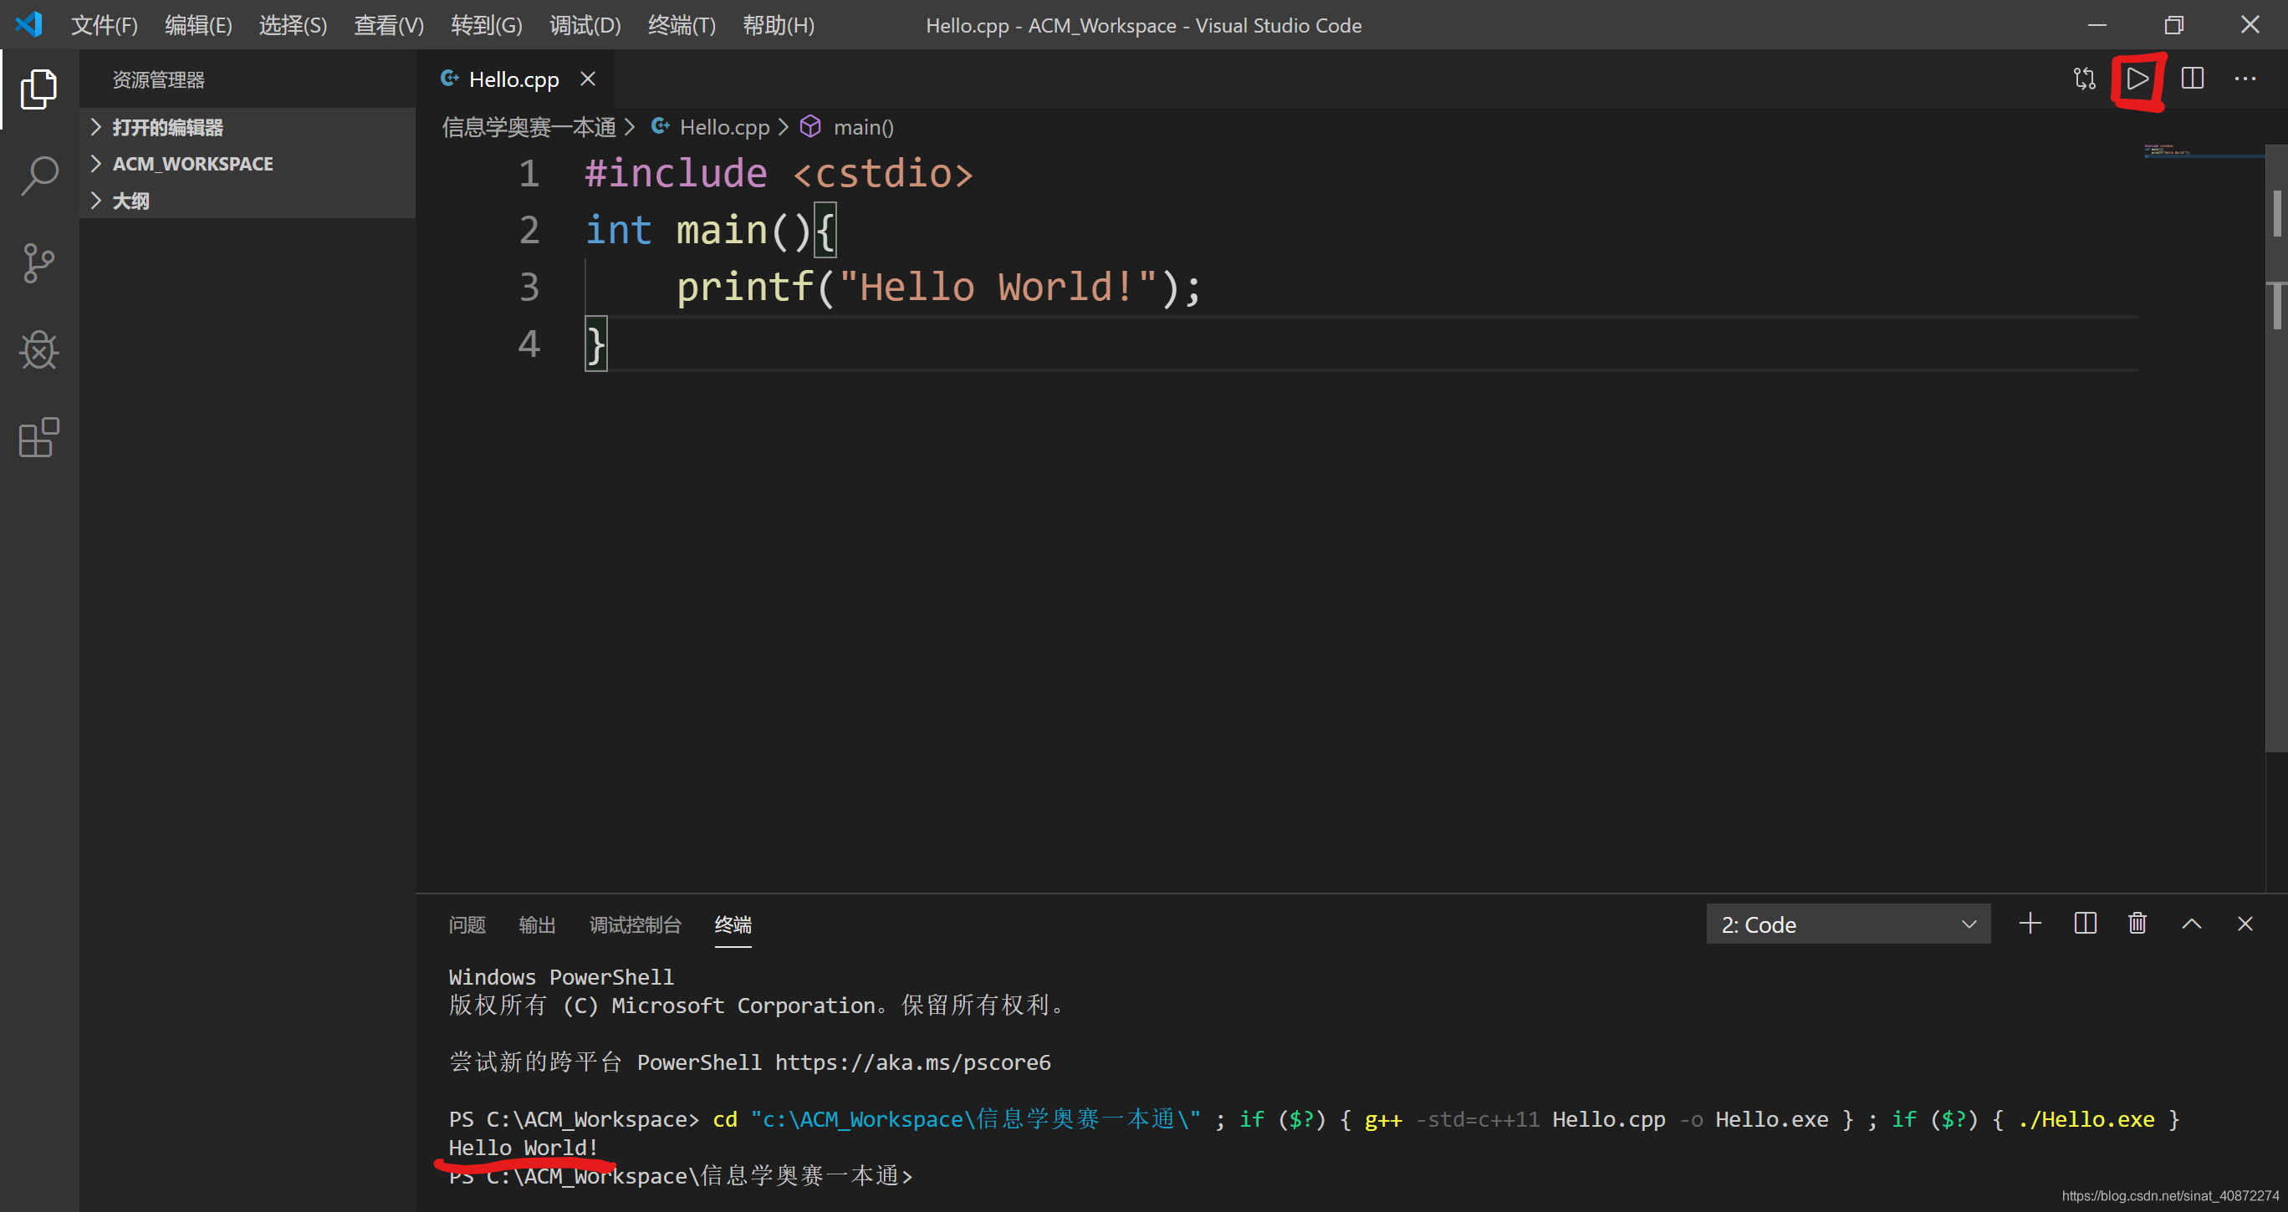Screen dimensions: 2288x1212
Task: Create a new terminal with plus icon
Action: [2030, 924]
